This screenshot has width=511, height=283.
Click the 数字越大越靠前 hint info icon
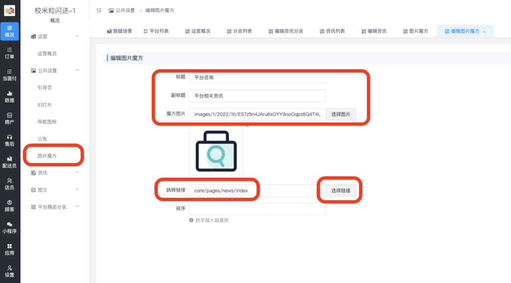[191, 220]
